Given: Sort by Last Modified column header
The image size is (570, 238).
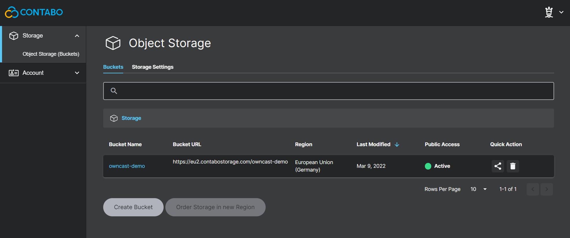Looking at the screenshot, I should click(x=373, y=144).
